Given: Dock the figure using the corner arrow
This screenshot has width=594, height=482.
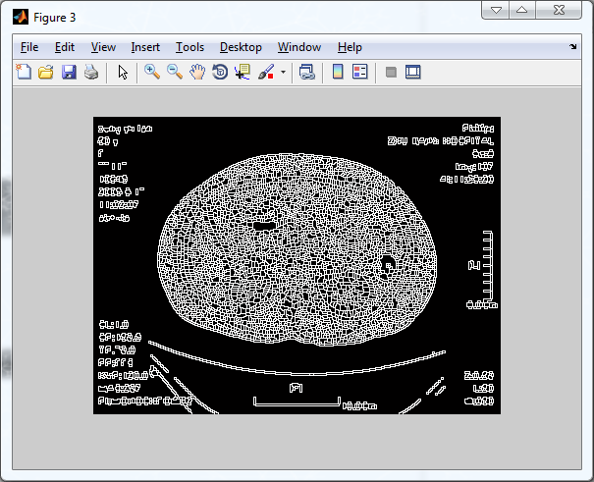Looking at the screenshot, I should tap(573, 46).
